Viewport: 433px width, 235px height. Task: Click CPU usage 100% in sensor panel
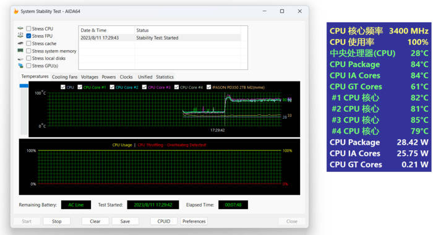tap(418, 42)
